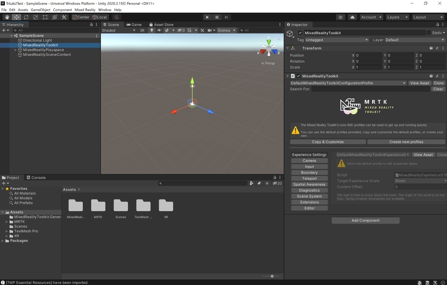Open the Gizmos dropdown
This screenshot has height=285, width=447.
click(x=226, y=31)
